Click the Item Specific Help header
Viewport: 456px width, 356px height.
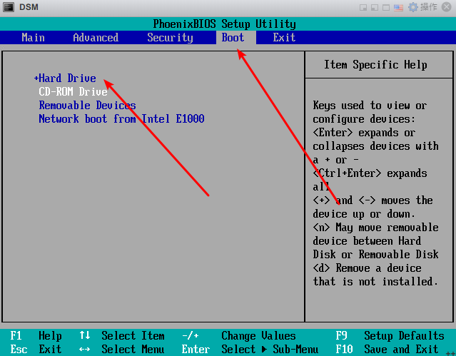point(375,65)
